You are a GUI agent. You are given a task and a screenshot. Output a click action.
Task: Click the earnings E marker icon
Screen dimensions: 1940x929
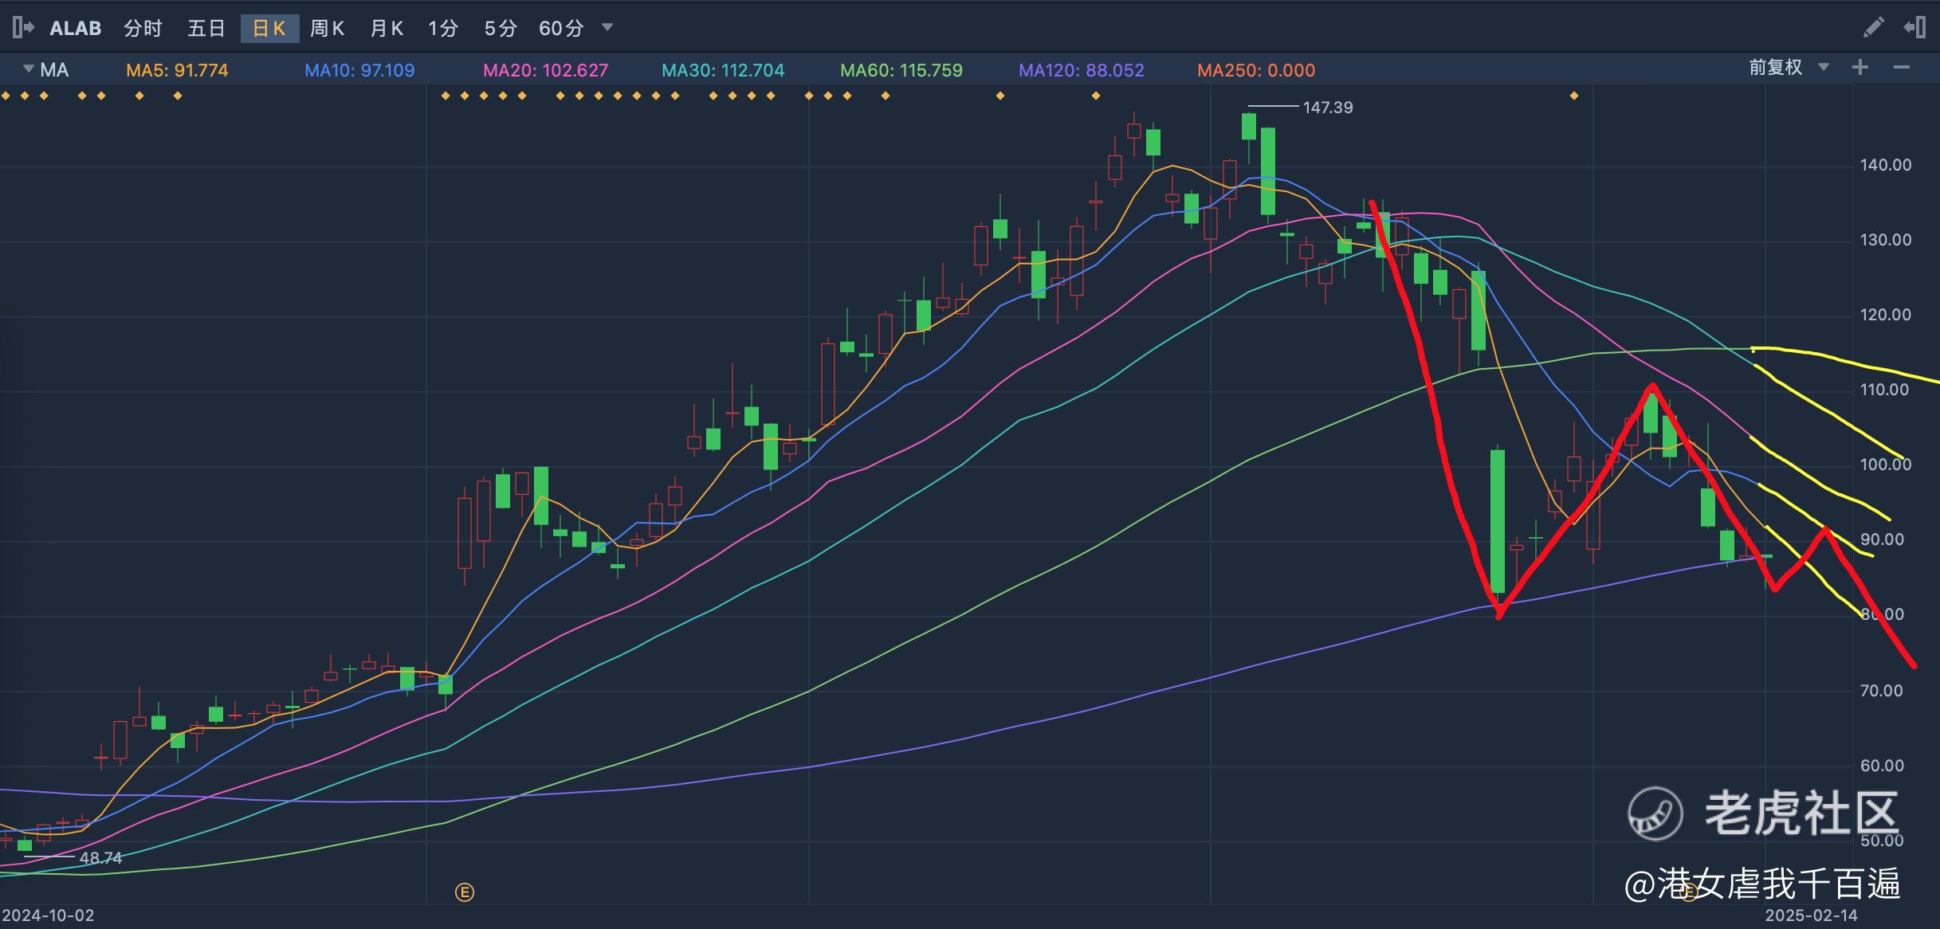tap(465, 892)
